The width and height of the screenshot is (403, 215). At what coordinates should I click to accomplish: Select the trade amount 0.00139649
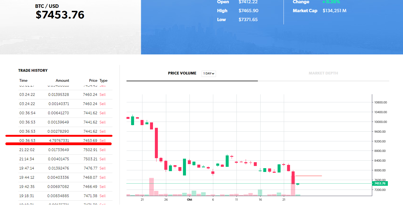point(58,122)
